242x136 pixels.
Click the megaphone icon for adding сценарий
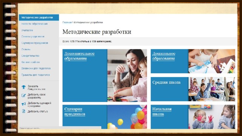click(x=23, y=104)
